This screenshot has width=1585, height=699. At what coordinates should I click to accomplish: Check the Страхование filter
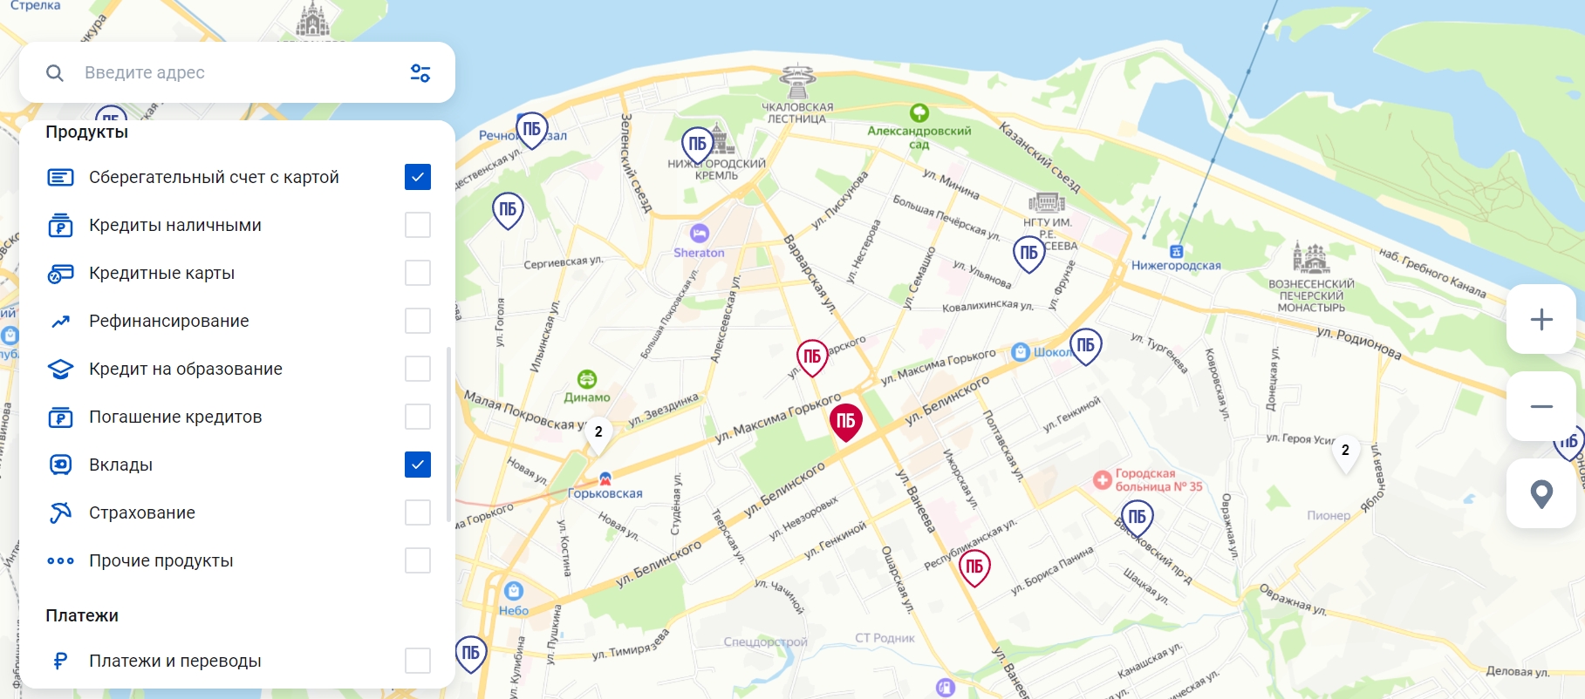point(418,512)
